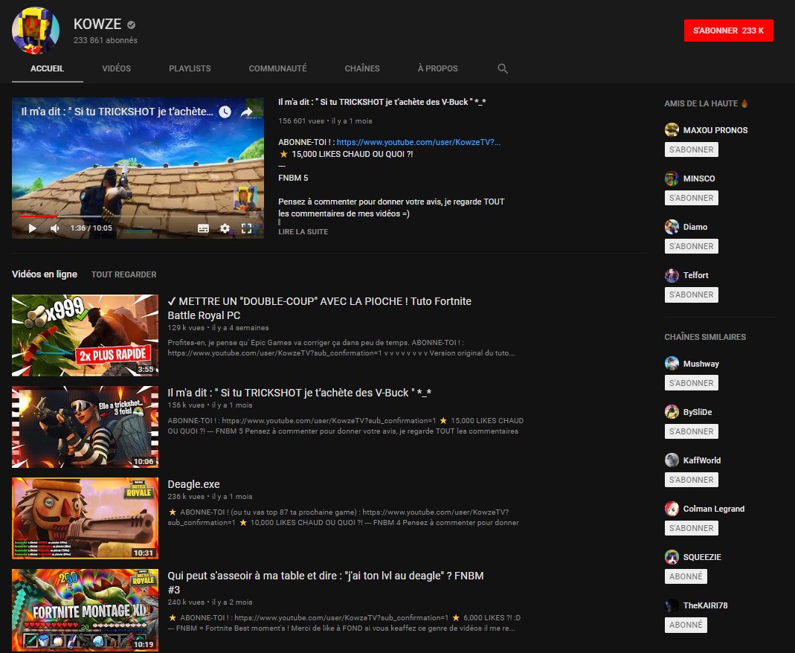
Task: Open the player settings gear
Action: 225,228
